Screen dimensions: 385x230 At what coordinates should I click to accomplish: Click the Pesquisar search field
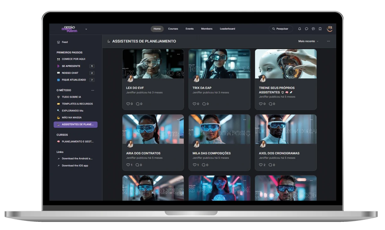pos(281,29)
